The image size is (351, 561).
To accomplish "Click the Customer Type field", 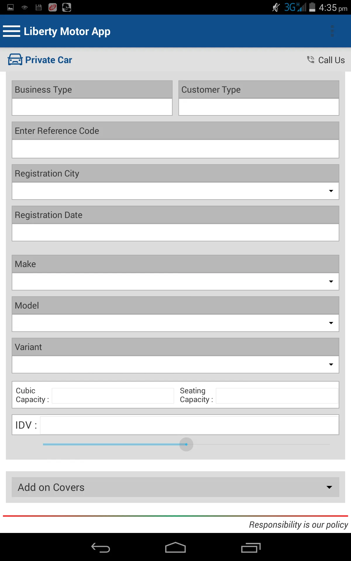I will (259, 107).
